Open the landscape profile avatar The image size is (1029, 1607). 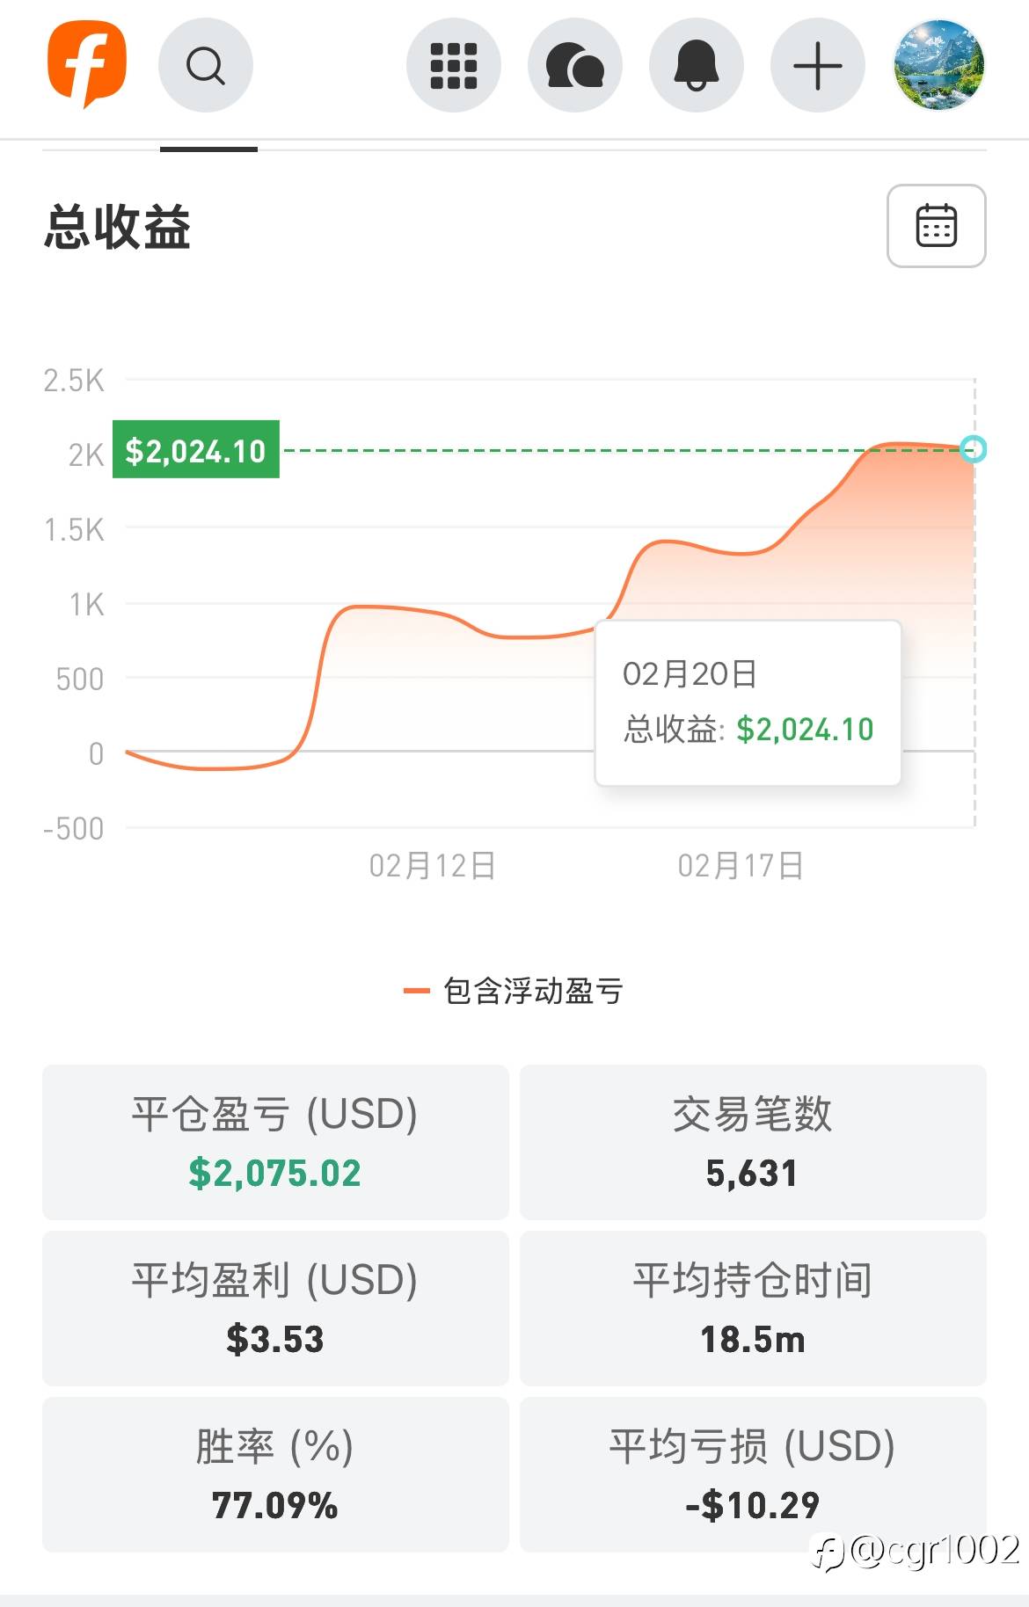tap(939, 66)
